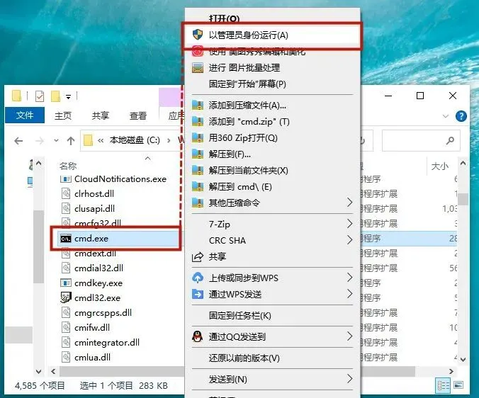
Task: Open quick access toolbar customize dropdown
Action: pos(69,97)
